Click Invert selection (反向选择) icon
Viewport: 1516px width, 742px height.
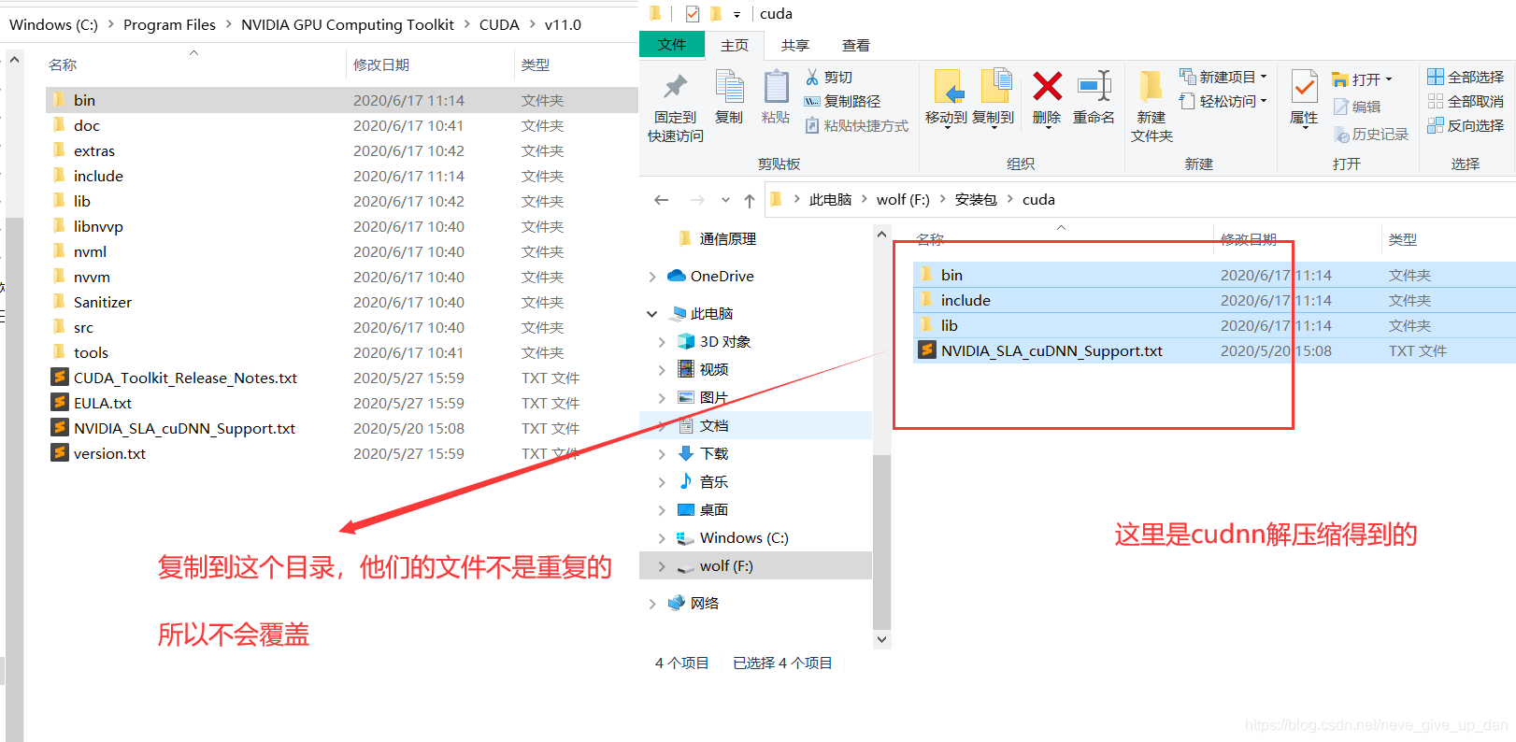click(x=1436, y=125)
